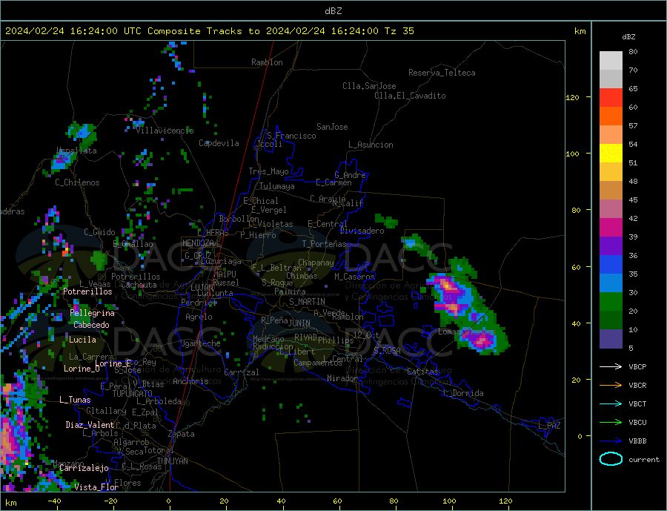Pick the bright green dBZ scale swatch
Screen dimensions: 667x511
611,302
